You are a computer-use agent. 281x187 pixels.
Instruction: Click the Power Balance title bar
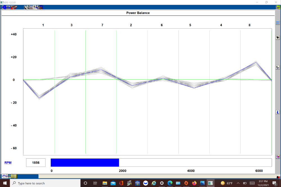coord(138,13)
